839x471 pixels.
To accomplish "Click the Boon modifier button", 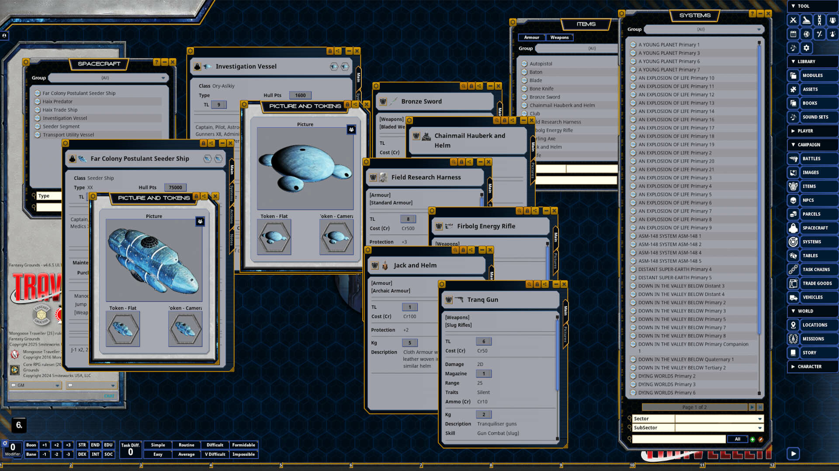I will (x=31, y=445).
